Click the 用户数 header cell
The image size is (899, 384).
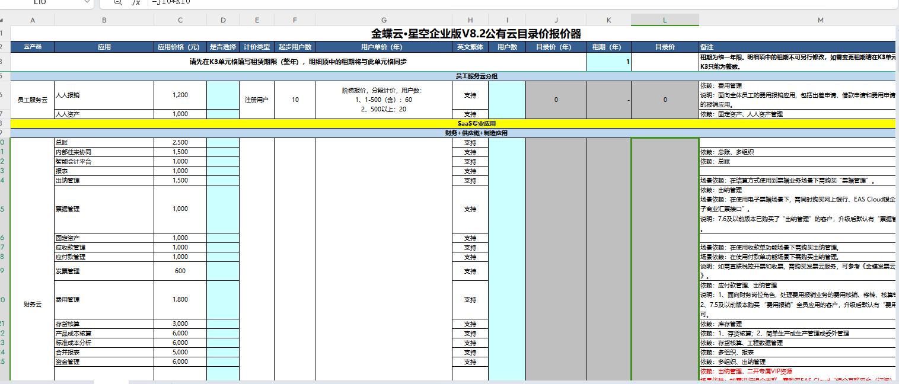tap(507, 47)
